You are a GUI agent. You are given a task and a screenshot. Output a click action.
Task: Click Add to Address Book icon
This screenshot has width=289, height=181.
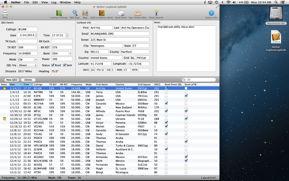[x=102, y=13]
